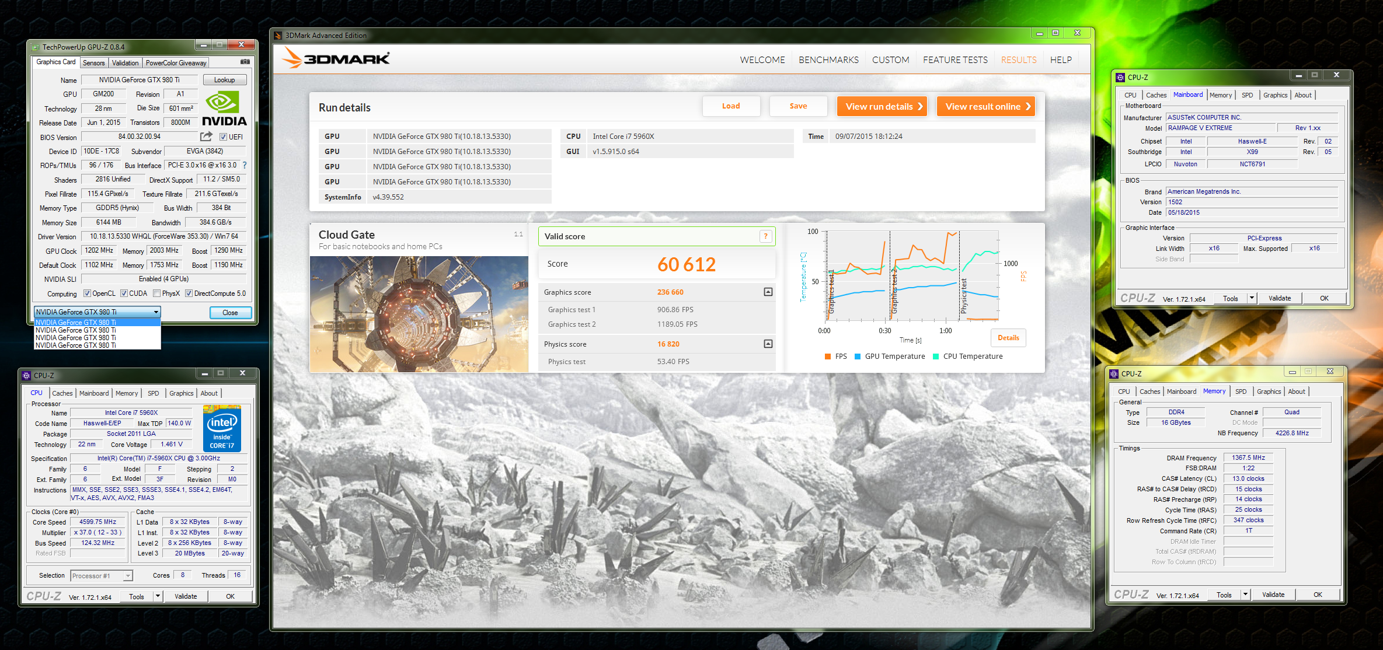Click the Intel Core i7 badge in CPU-Z
The image size is (1383, 650).
pos(222,429)
